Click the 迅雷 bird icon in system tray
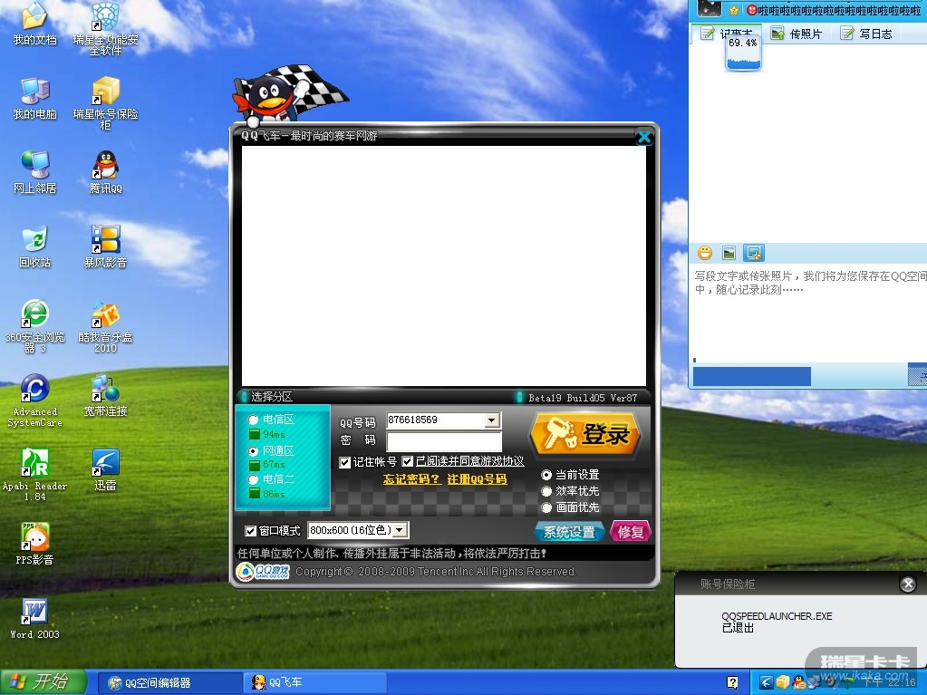The image size is (927, 695). coord(767,682)
